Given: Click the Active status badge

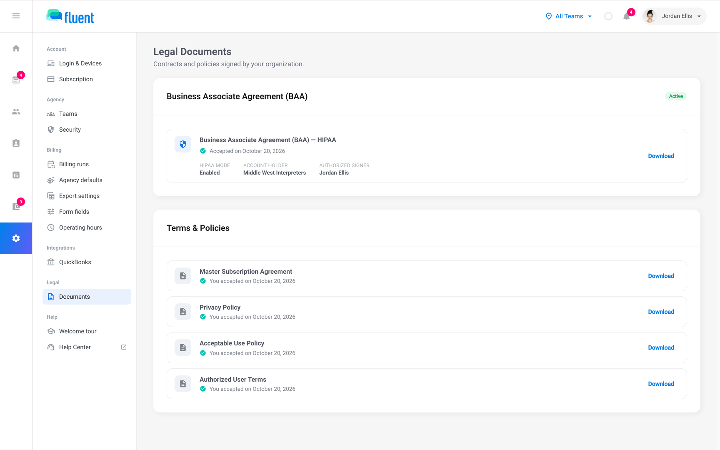Looking at the screenshot, I should coord(676,96).
